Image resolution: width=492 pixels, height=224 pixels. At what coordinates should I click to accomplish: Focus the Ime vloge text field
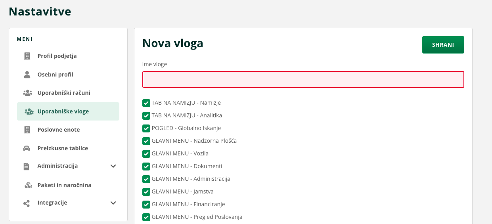303,79
